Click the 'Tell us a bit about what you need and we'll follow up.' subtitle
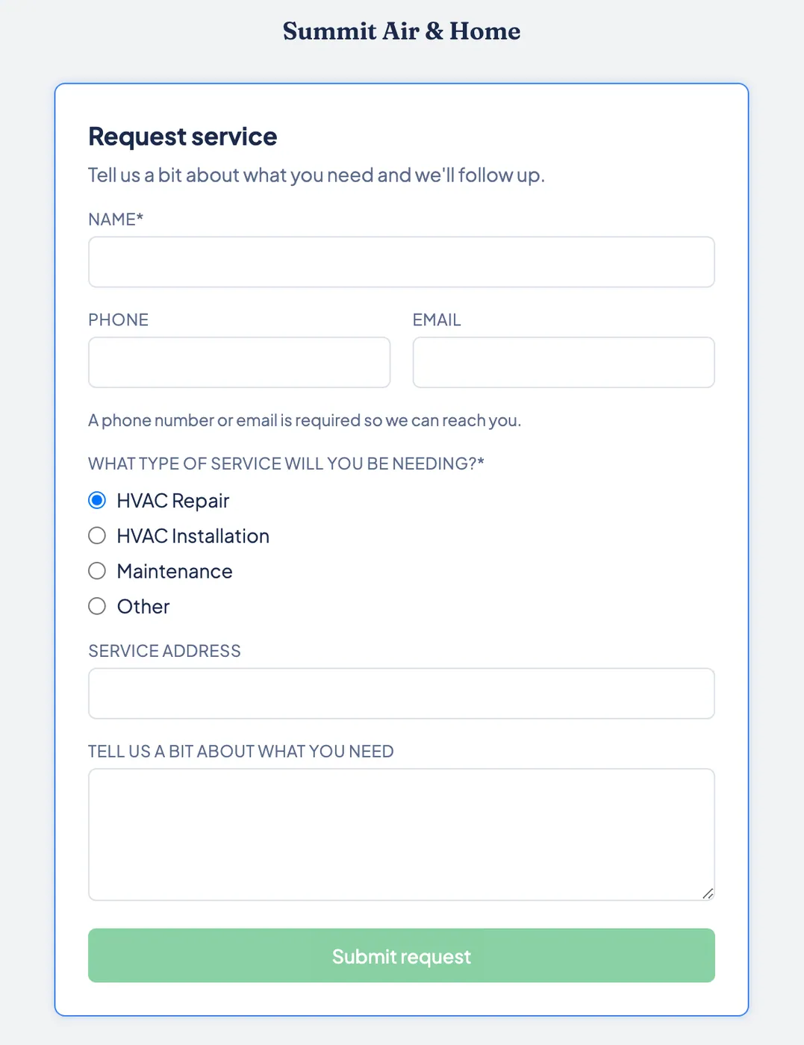 pyautogui.click(x=317, y=175)
